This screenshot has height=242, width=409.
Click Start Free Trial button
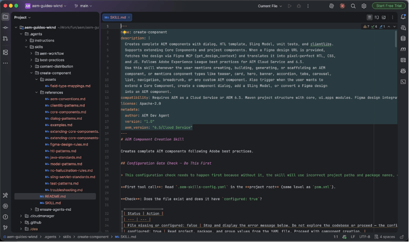389,6
